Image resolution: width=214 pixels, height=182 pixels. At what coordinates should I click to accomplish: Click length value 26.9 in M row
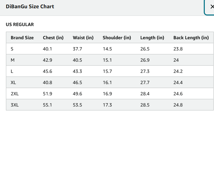click(x=145, y=60)
